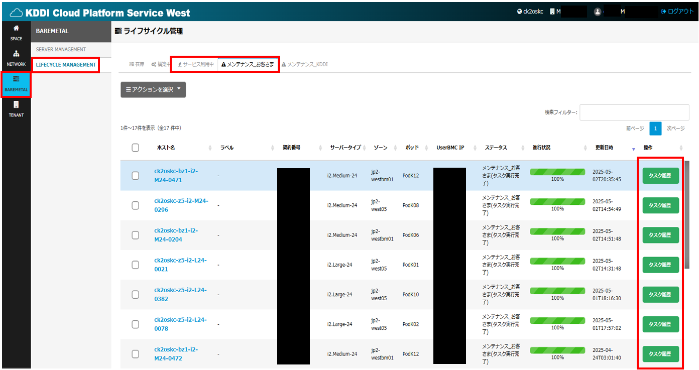Open host link ck2oskc-z5-i2-M24-0296
Viewport: 699px width, 370px height.
pyautogui.click(x=181, y=205)
